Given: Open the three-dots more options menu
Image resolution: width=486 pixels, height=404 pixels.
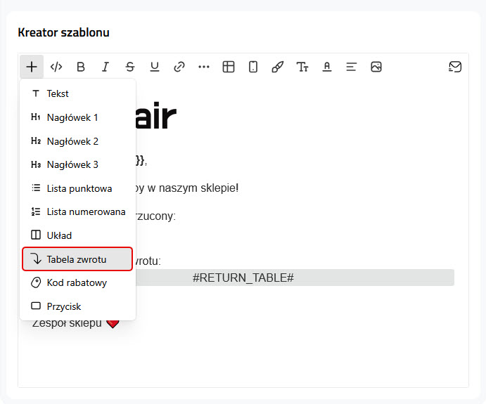Looking at the screenshot, I should 204,67.
